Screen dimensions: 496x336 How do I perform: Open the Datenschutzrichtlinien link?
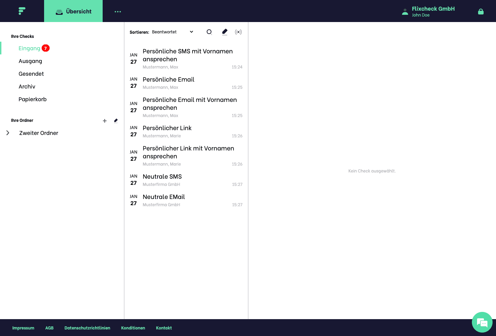coord(87,328)
